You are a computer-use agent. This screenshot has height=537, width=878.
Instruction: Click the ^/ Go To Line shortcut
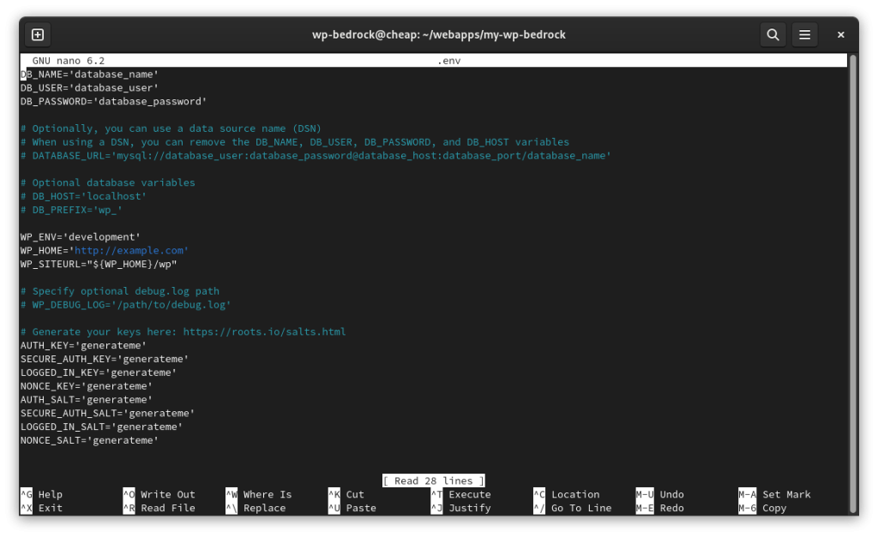572,508
